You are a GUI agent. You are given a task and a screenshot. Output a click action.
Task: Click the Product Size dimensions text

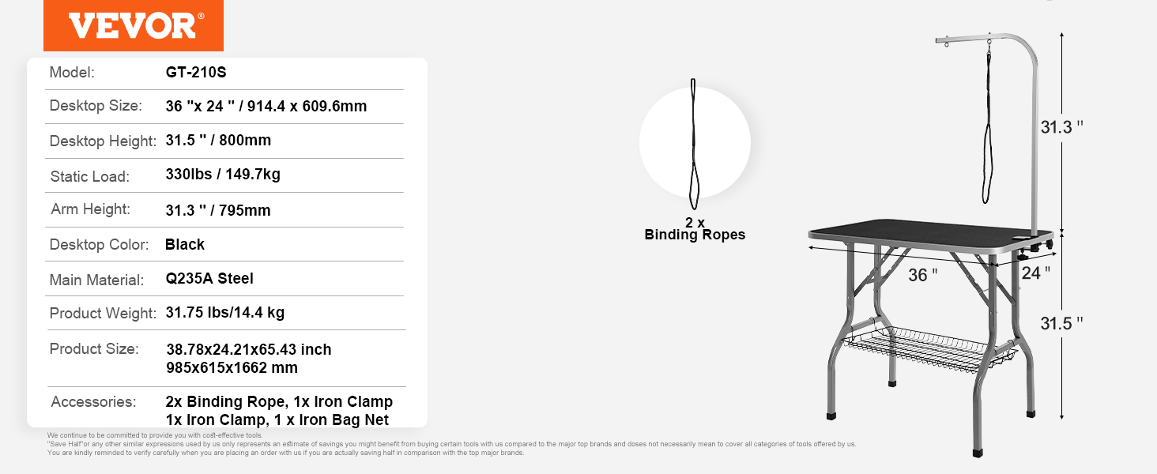pos(249,358)
